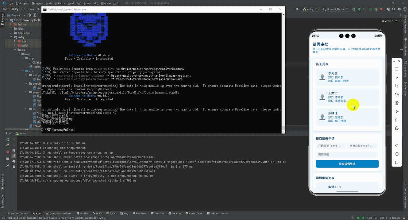Collapse the src folder in tree
This screenshot has width=408, height=220.
click(x=15, y=50)
